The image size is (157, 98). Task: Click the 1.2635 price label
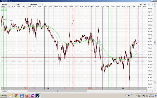click(150, 58)
